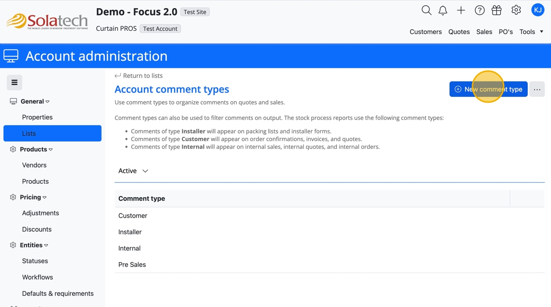Open the help question mark icon
Screen dimensions: 551x307
(x=479, y=11)
